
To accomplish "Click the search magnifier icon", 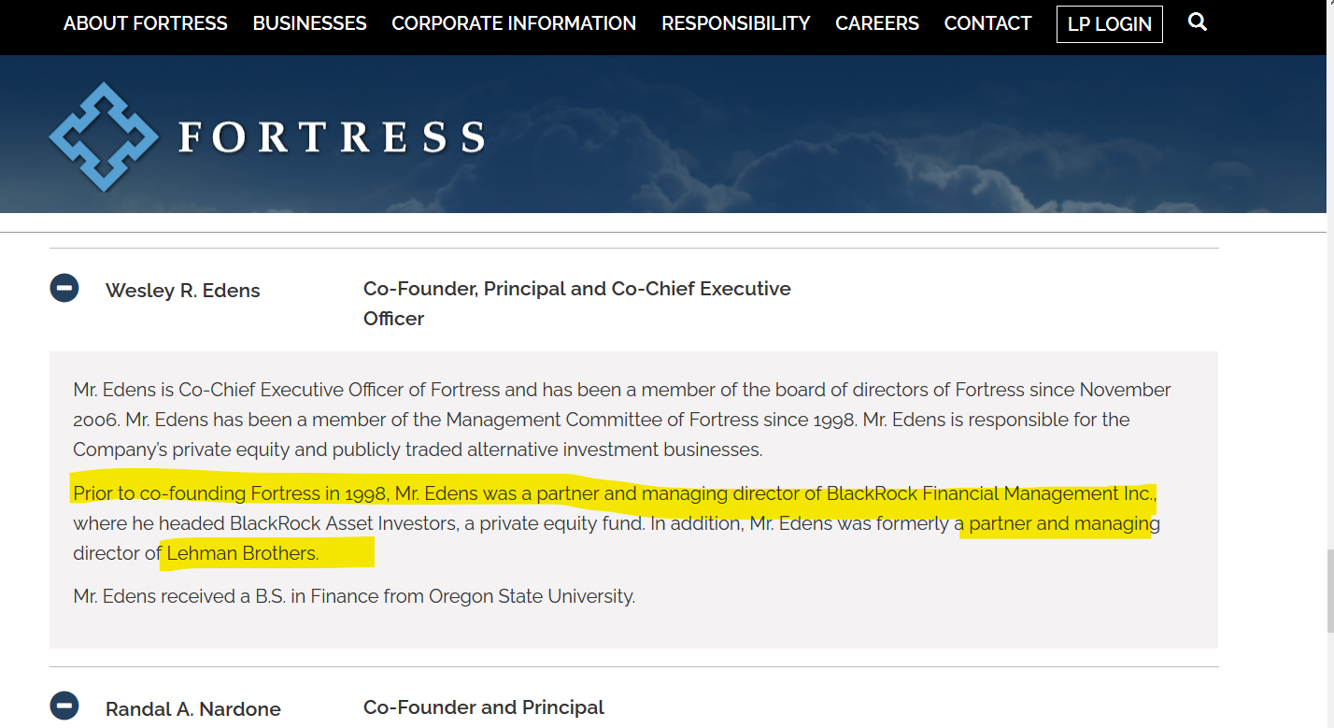I will [x=1198, y=21].
